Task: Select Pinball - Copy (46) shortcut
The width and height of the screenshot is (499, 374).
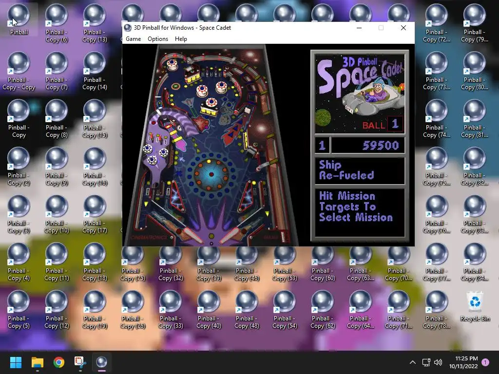Action: [247, 264]
